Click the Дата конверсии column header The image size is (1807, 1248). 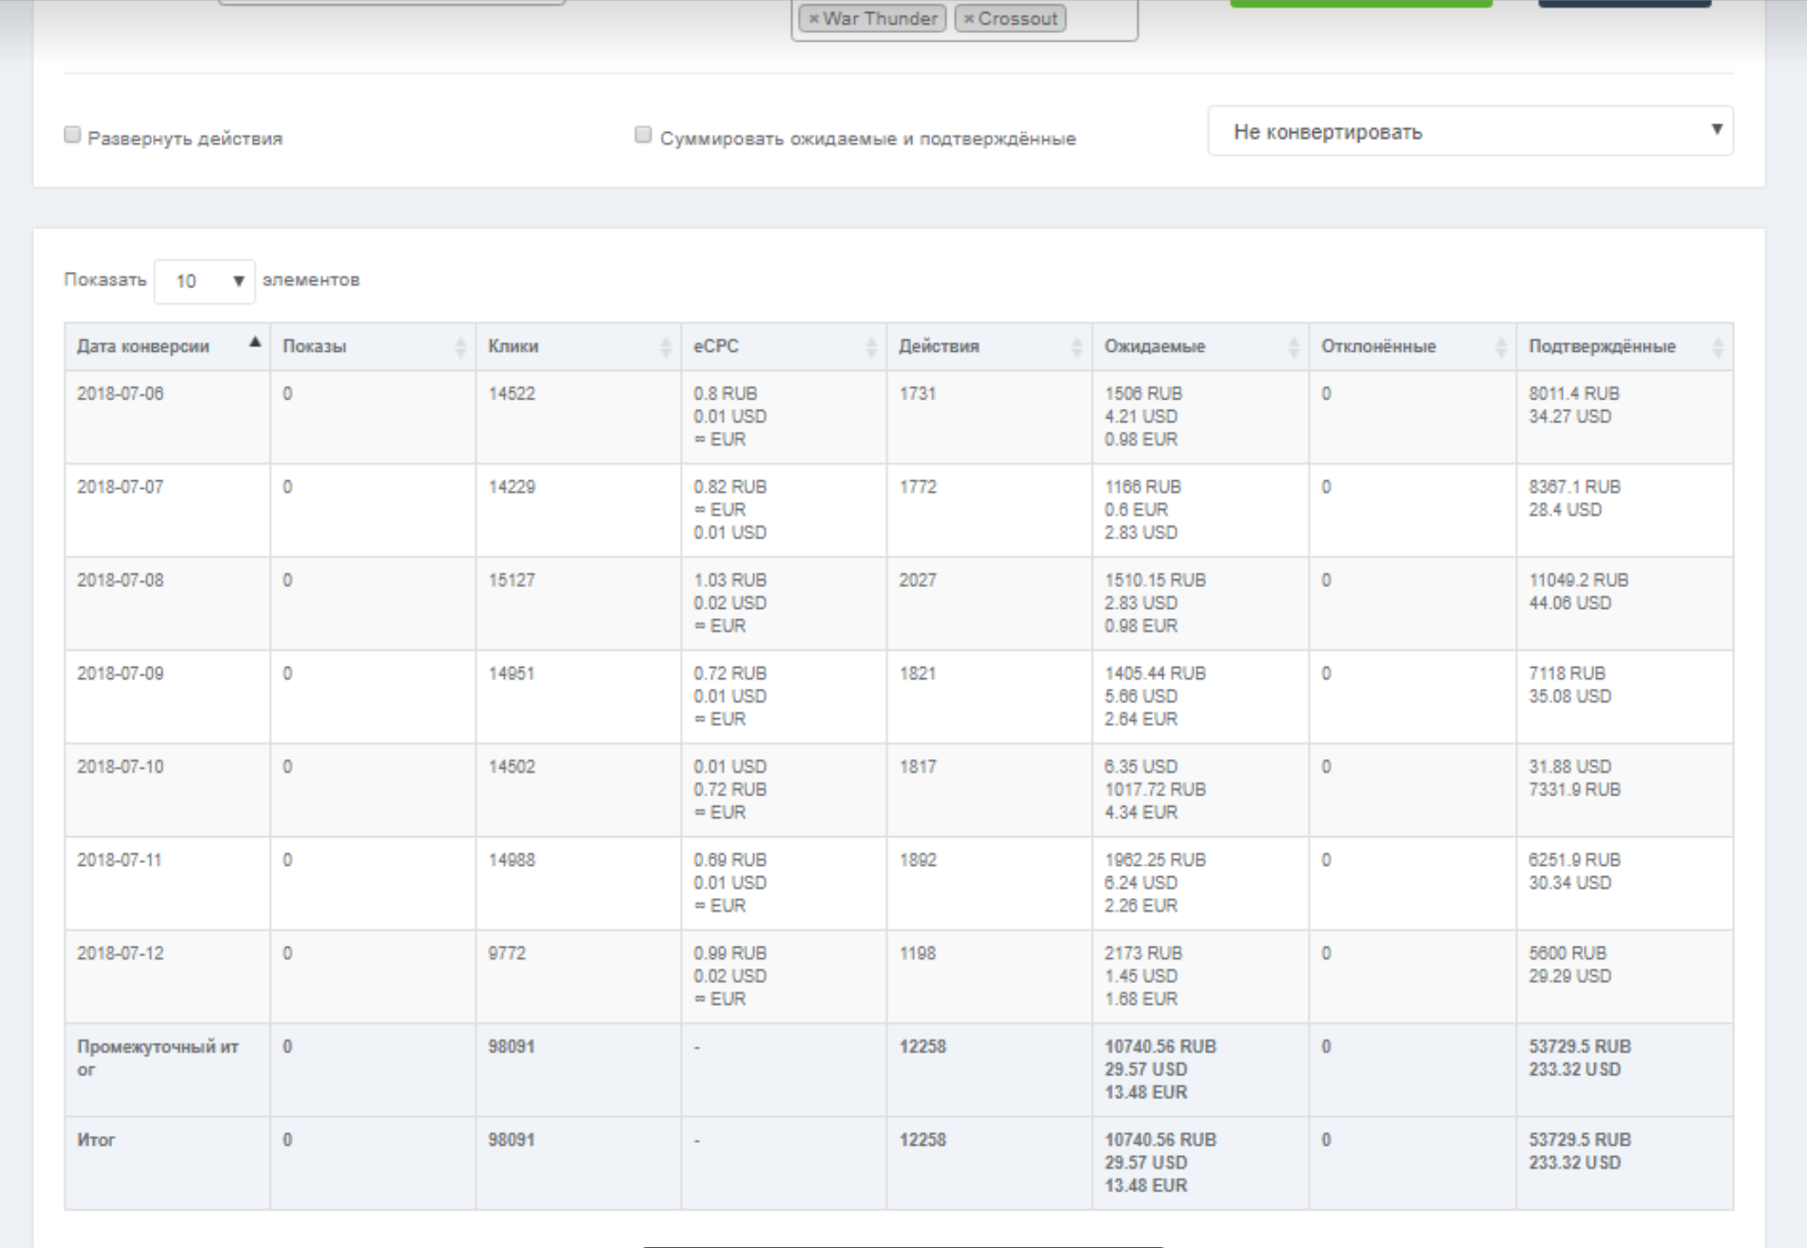[x=143, y=347]
